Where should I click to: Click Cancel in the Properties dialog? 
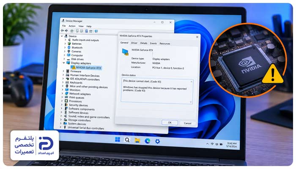(x=187, y=123)
